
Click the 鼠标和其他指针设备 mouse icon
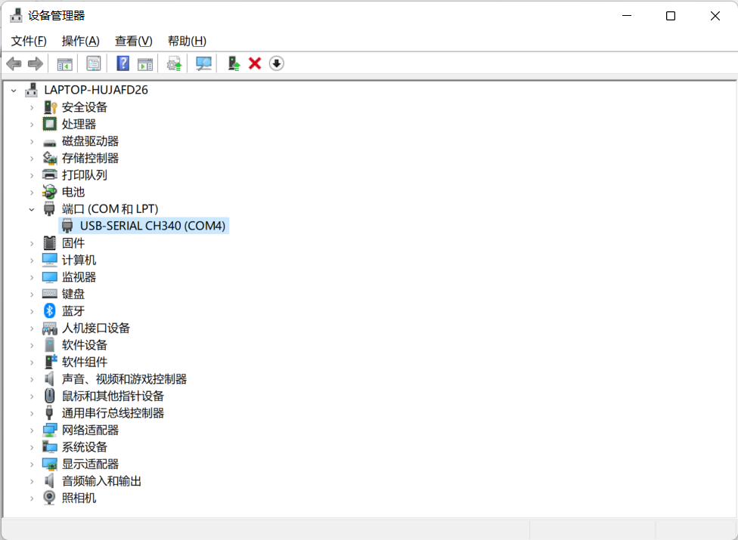tap(49, 396)
